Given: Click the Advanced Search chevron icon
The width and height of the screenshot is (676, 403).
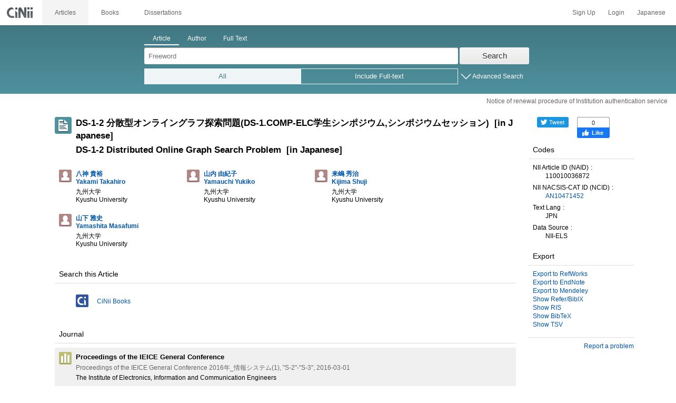Looking at the screenshot, I should (x=466, y=76).
